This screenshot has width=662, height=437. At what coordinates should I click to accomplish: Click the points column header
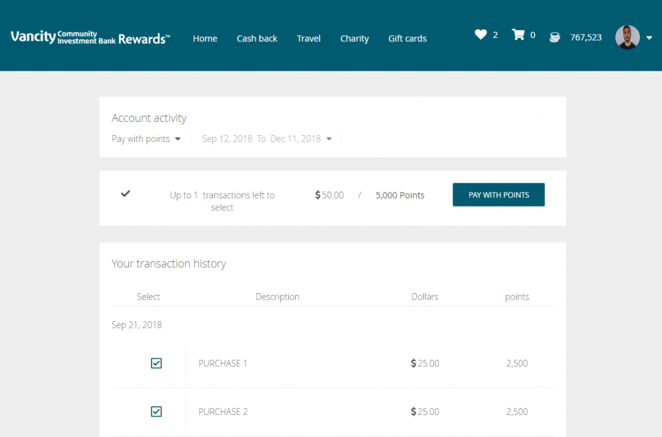(517, 297)
